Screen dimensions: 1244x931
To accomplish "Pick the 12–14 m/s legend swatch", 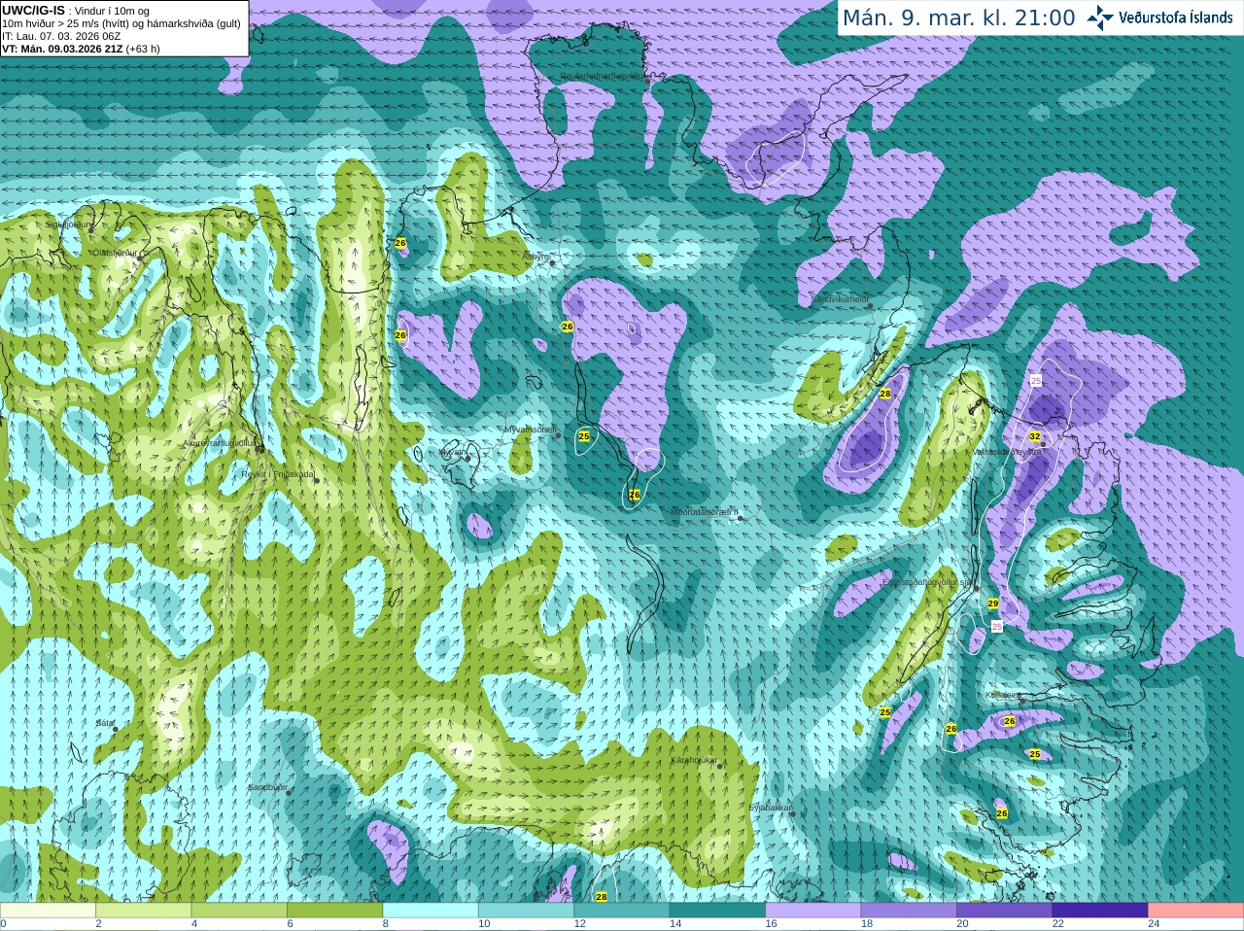I will tap(622, 911).
